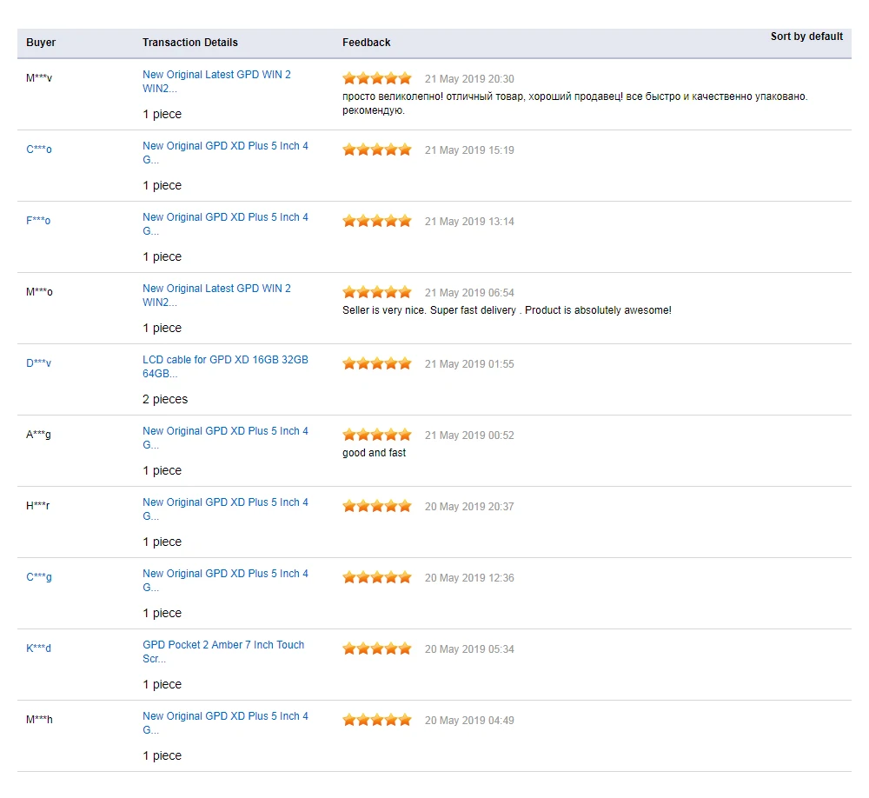Viewport: 869px width, 798px height.
Task: Click the star rating in K***d's feedback
Action: coord(377,648)
